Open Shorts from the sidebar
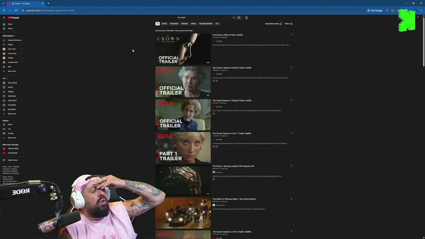 coord(10,29)
